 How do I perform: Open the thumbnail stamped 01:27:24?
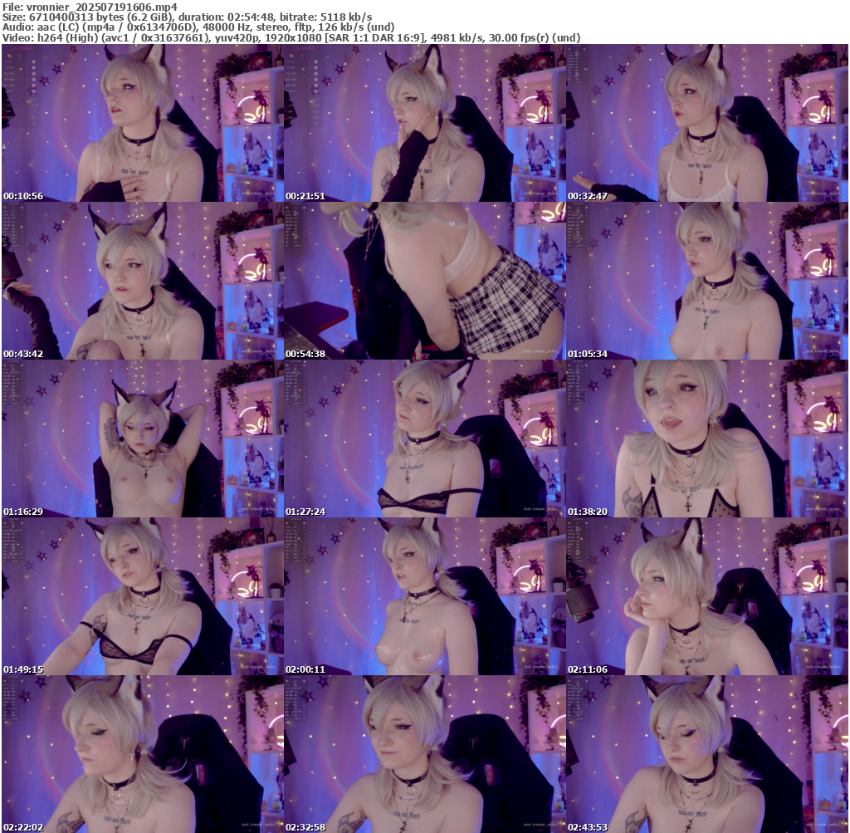[x=425, y=439]
